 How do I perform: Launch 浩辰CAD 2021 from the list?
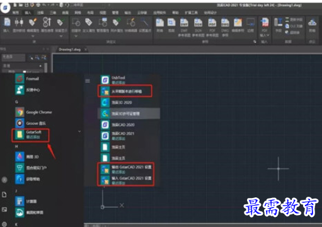(118, 136)
